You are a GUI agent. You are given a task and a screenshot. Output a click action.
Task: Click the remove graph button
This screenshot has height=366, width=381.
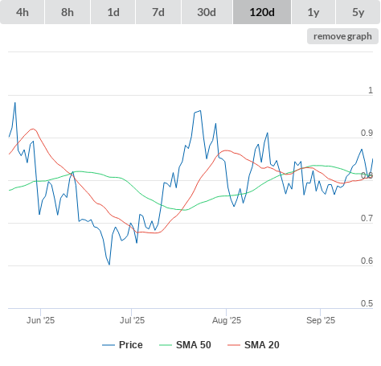[342, 36]
